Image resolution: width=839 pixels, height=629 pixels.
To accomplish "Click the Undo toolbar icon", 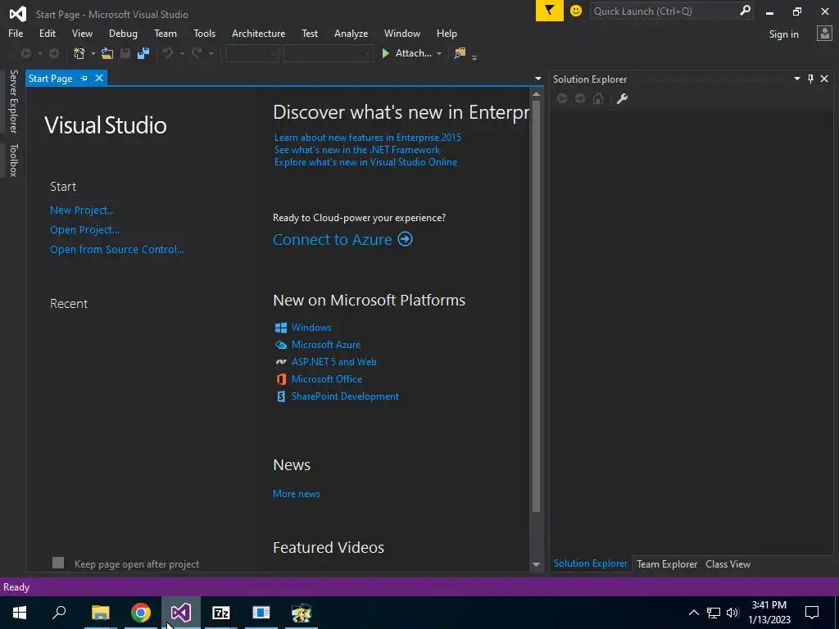I will (x=168, y=53).
